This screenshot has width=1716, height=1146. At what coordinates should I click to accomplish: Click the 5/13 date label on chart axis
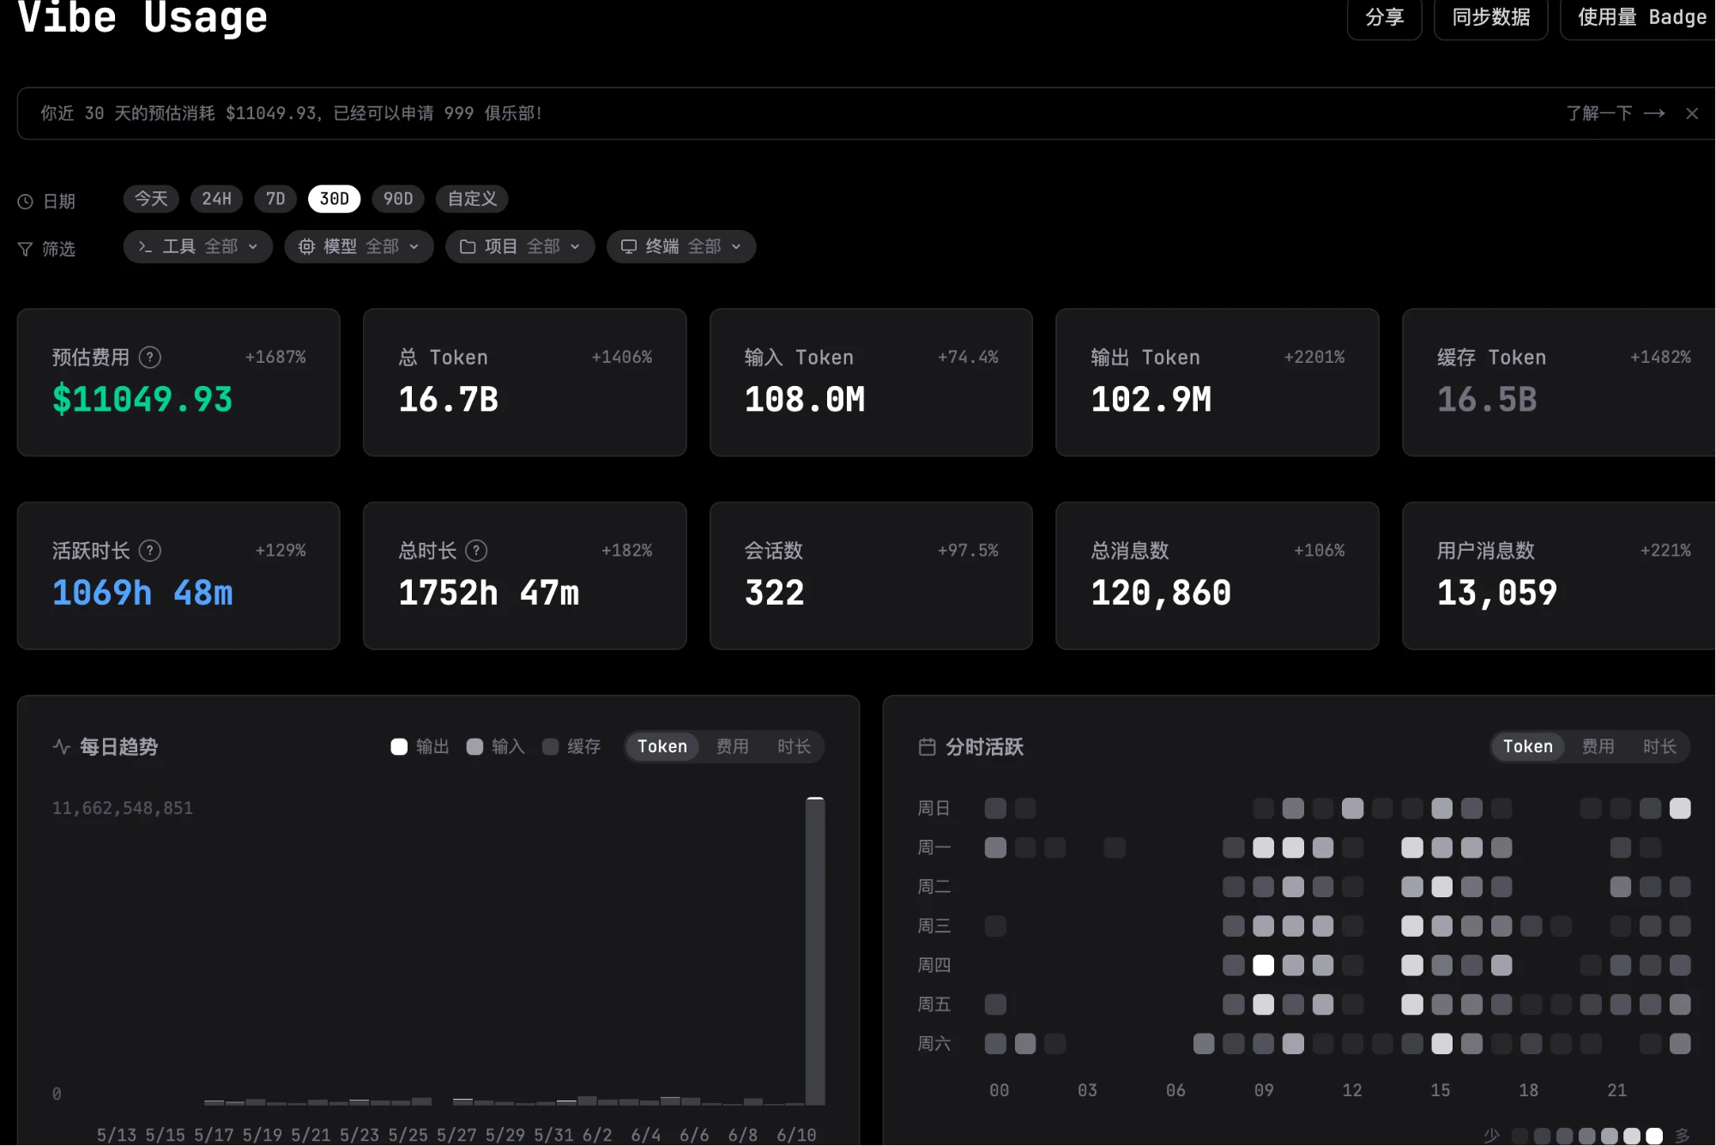tap(117, 1135)
